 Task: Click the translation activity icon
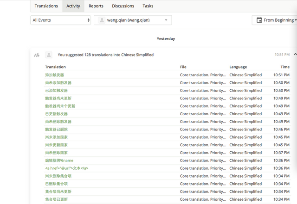coord(37,55)
